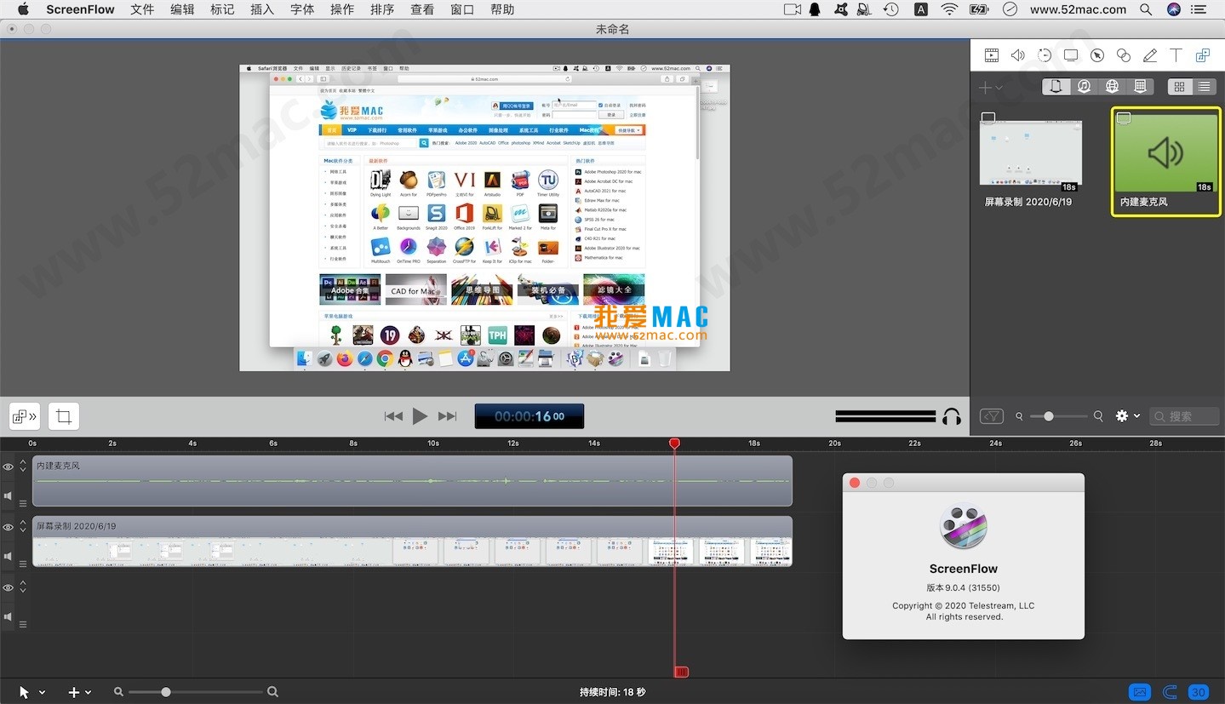Zoom out timeline with small magnifier
This screenshot has width=1225, height=704.
[x=118, y=692]
